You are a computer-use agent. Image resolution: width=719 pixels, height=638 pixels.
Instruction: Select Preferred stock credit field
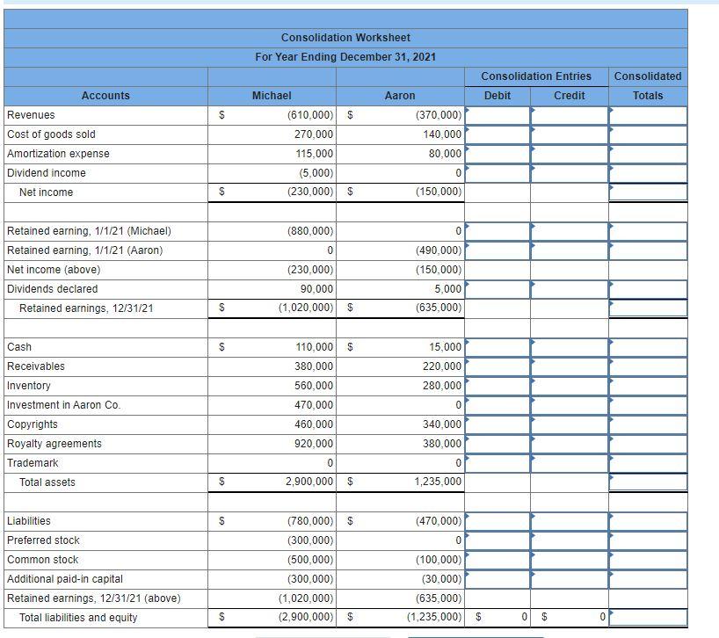(x=570, y=540)
